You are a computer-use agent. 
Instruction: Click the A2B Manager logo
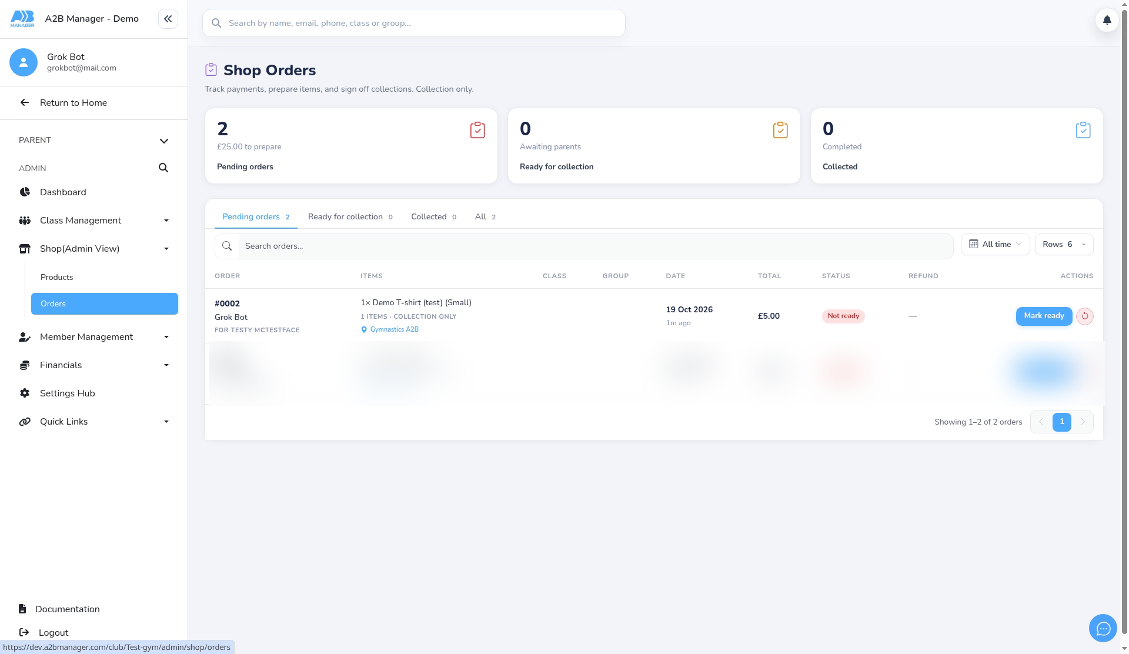click(22, 19)
